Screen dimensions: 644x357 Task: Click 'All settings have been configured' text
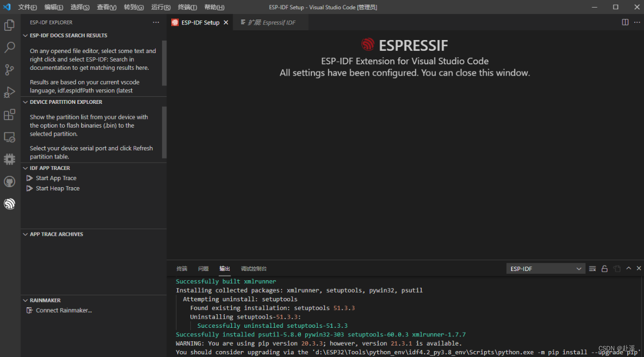[x=405, y=73]
